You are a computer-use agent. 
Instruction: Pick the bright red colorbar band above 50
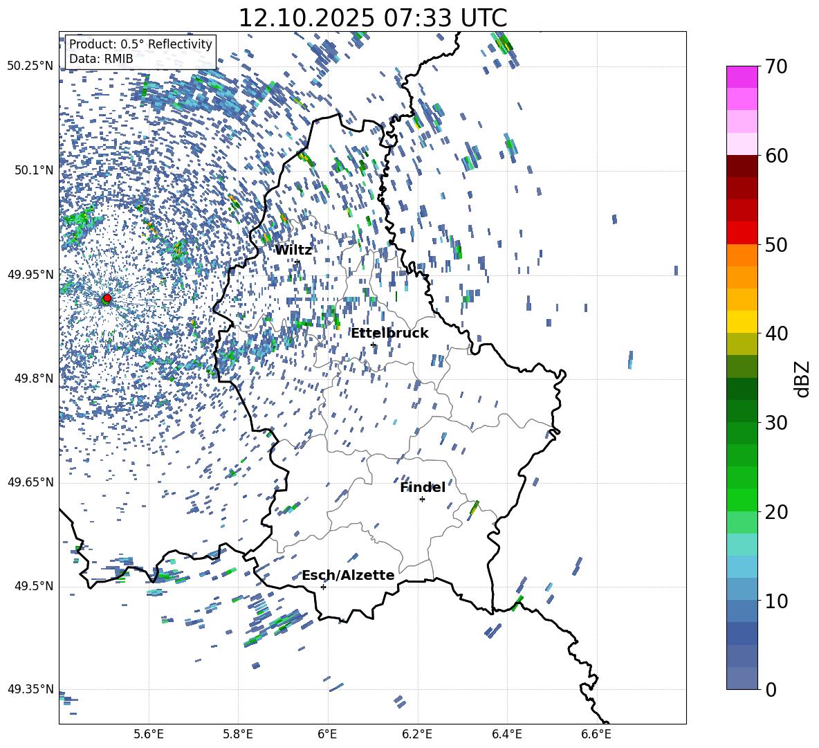742,232
